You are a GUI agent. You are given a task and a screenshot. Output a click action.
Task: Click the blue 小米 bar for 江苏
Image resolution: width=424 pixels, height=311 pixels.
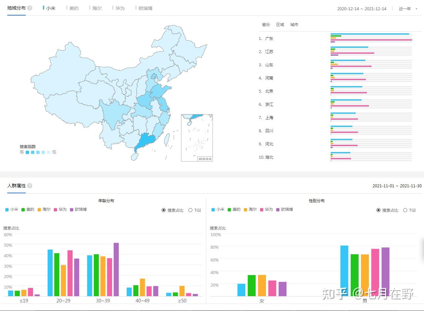click(349, 47)
